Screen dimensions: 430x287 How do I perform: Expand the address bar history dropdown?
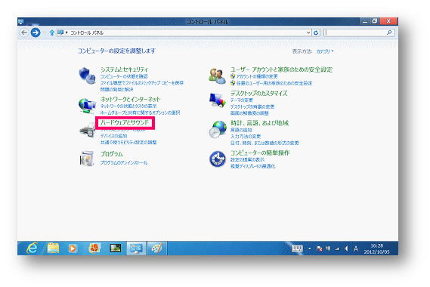308,33
